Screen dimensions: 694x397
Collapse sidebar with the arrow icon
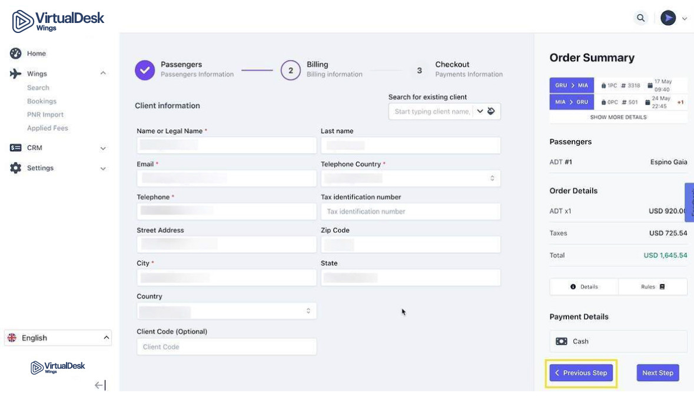(x=100, y=385)
